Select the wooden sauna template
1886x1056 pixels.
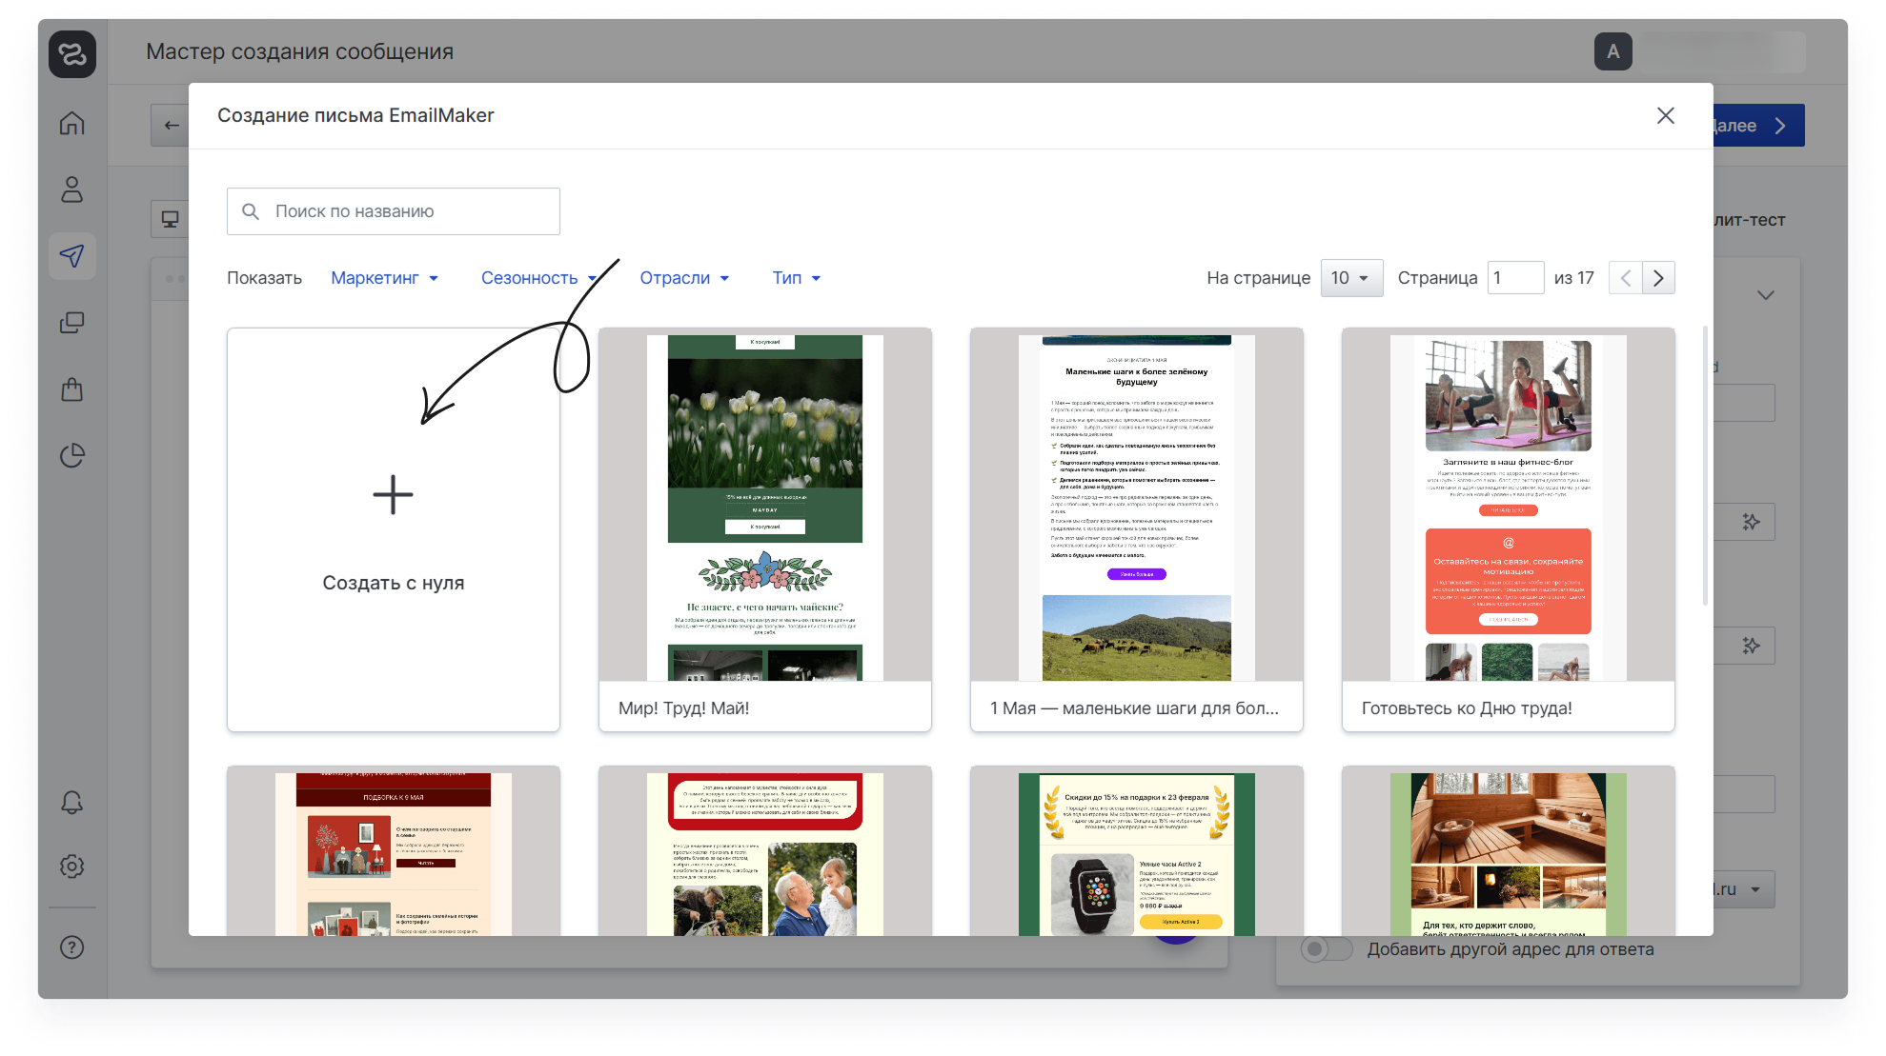click(x=1508, y=850)
